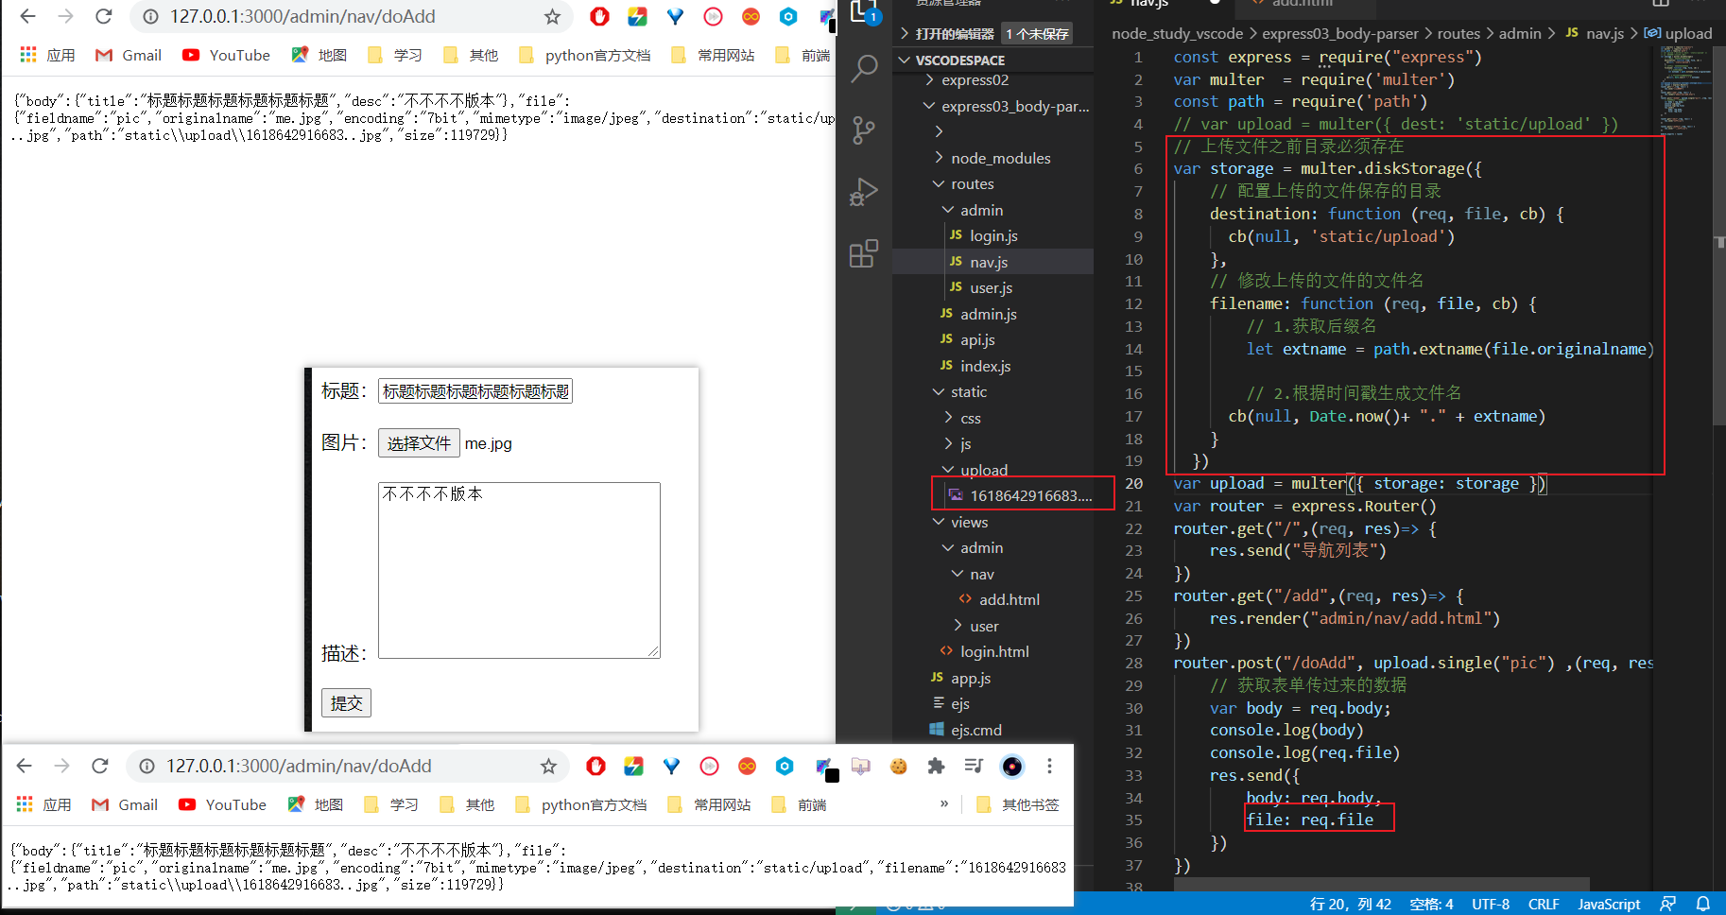Click 行 20, 列 42 cursor position indicator
Screen dimensions: 1726x915
pos(1350,904)
